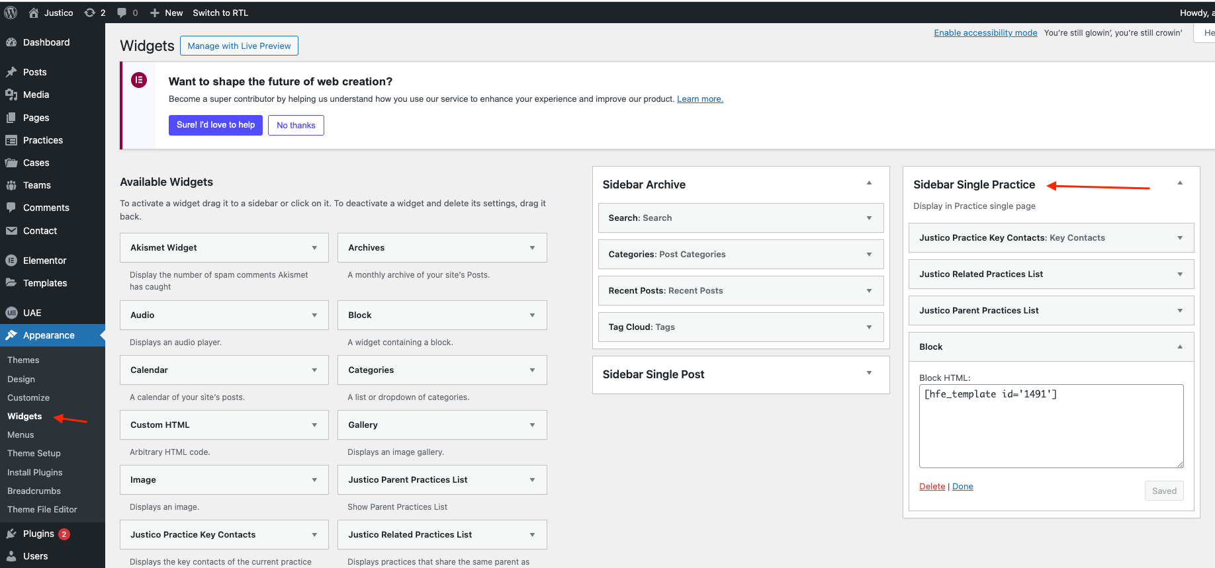1215x568 pixels.
Task: Open Elementor from the sidebar
Action: point(44,261)
